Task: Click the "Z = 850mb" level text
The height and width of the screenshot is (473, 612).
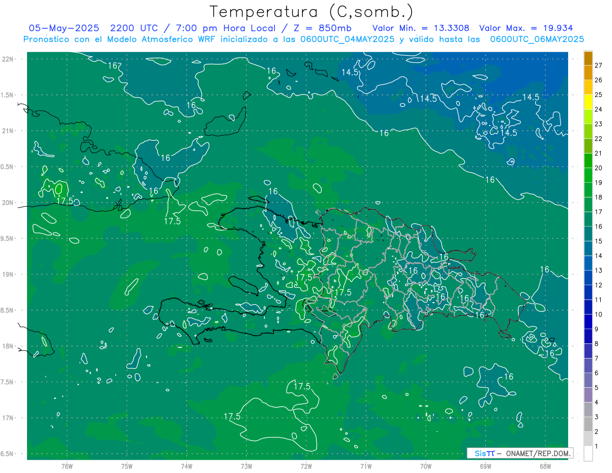Action: coord(323,28)
